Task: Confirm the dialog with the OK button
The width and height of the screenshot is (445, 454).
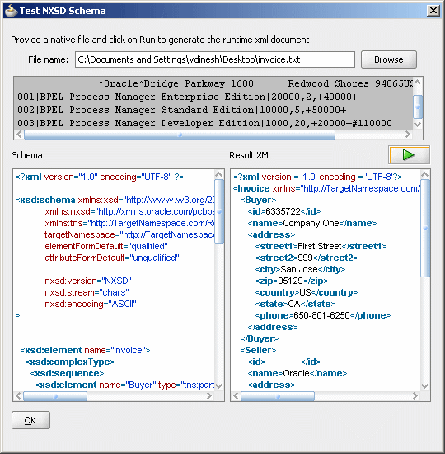Action: (x=30, y=420)
